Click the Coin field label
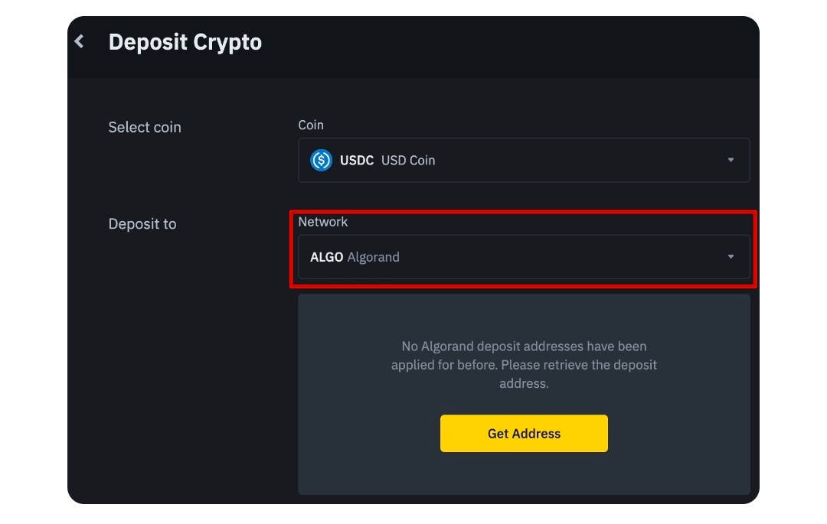The width and height of the screenshot is (827, 524). (x=311, y=125)
